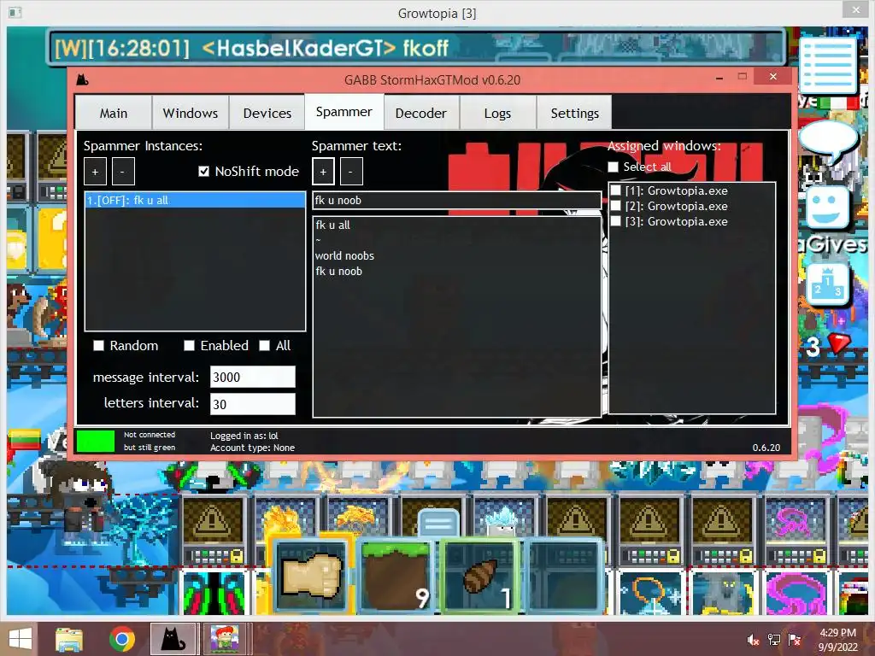The height and width of the screenshot is (656, 875).
Task: Check the [2]: Growtopia.exe window
Action: [615, 206]
